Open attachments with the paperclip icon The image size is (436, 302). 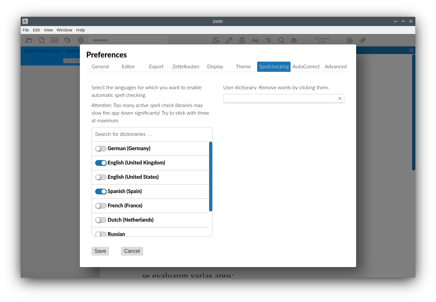[362, 40]
